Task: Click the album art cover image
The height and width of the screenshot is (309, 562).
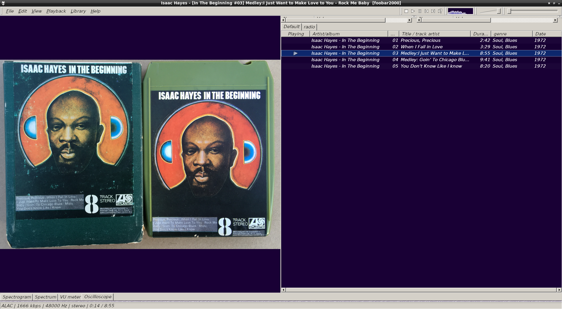Action: (140, 154)
